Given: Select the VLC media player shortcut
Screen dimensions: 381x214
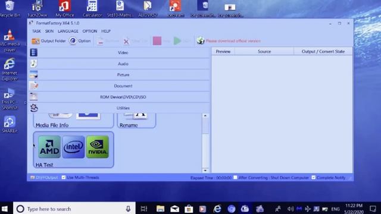Looking at the screenshot, I should tap(10, 41).
